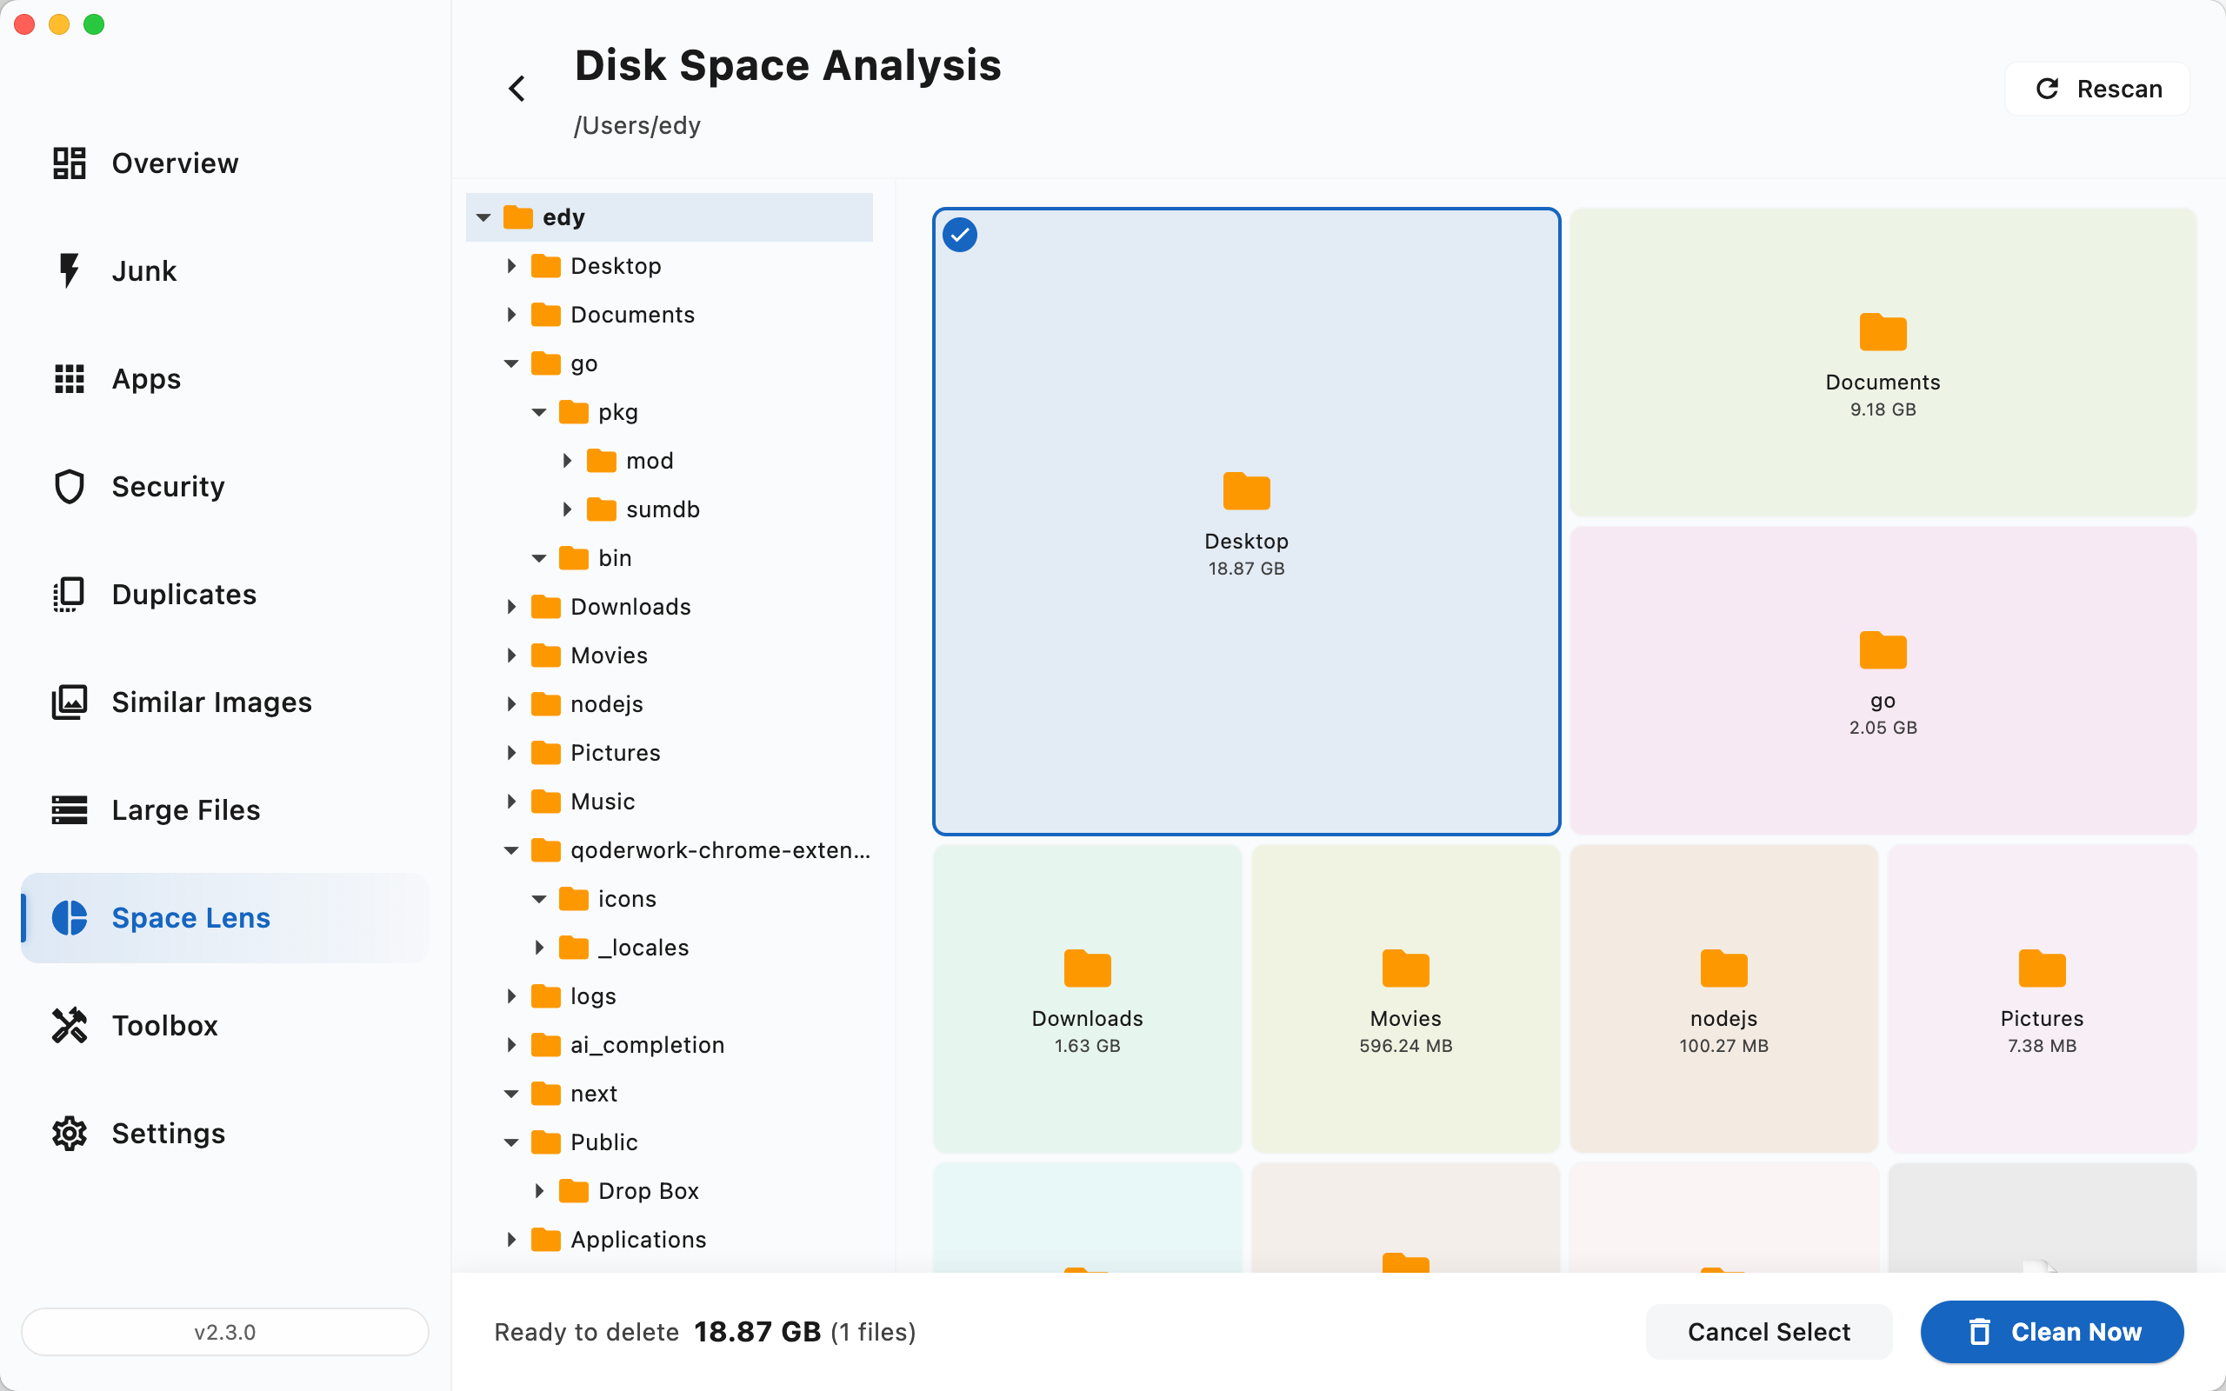Click the Security shield icon
Image resolution: width=2226 pixels, height=1391 pixels.
(x=69, y=487)
